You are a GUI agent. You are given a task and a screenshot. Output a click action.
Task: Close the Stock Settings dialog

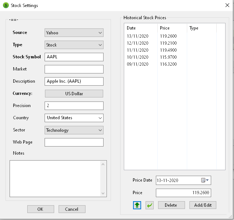[227, 5]
